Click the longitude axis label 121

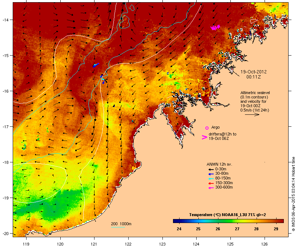(94, 244)
